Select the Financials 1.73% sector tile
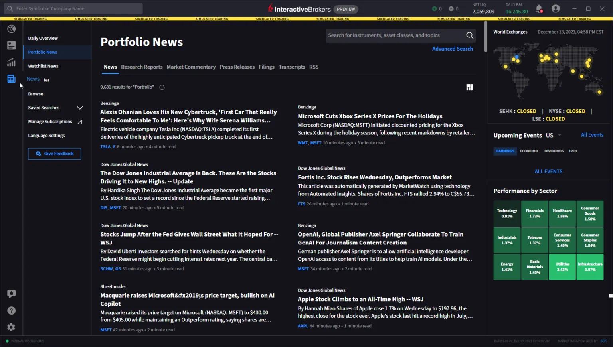The image size is (613, 347). click(535, 213)
